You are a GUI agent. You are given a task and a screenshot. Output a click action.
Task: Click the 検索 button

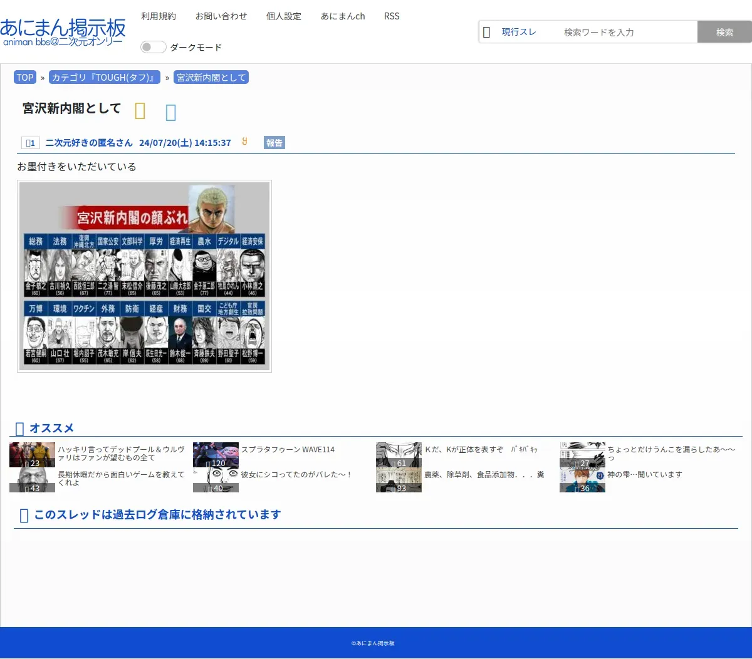tap(724, 32)
